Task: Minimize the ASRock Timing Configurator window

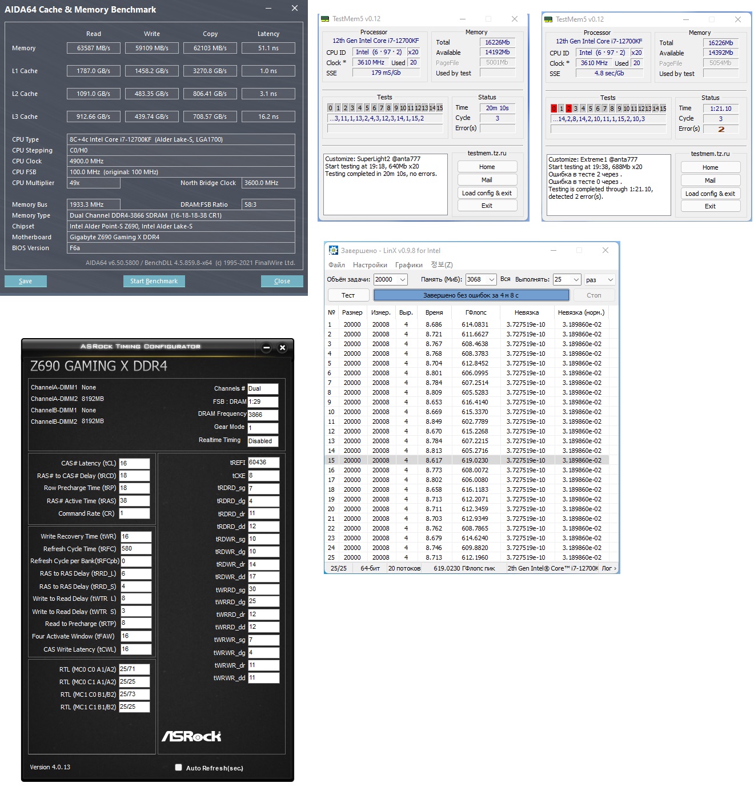Action: [266, 347]
